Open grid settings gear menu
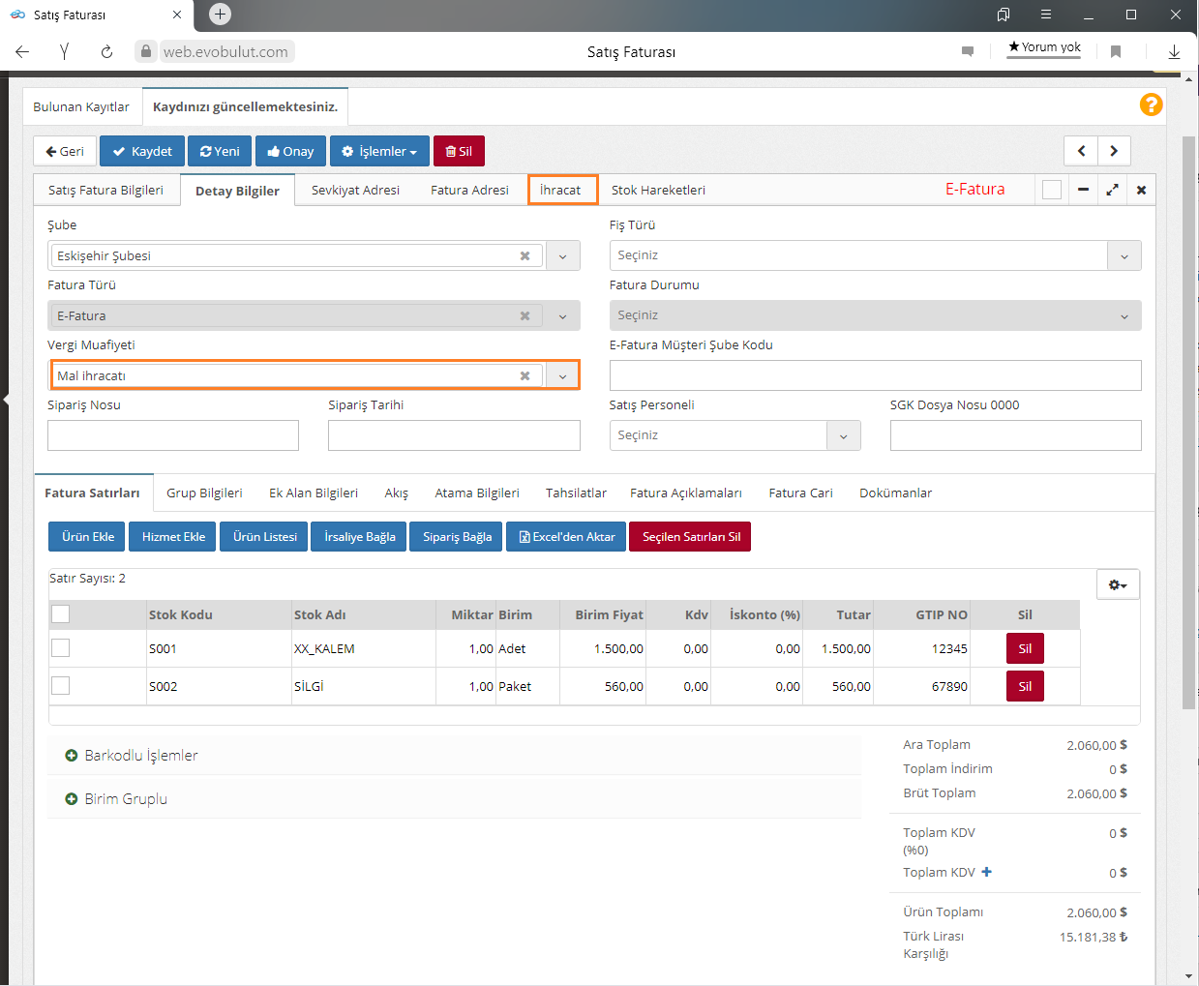The width and height of the screenshot is (1199, 986). click(1118, 584)
